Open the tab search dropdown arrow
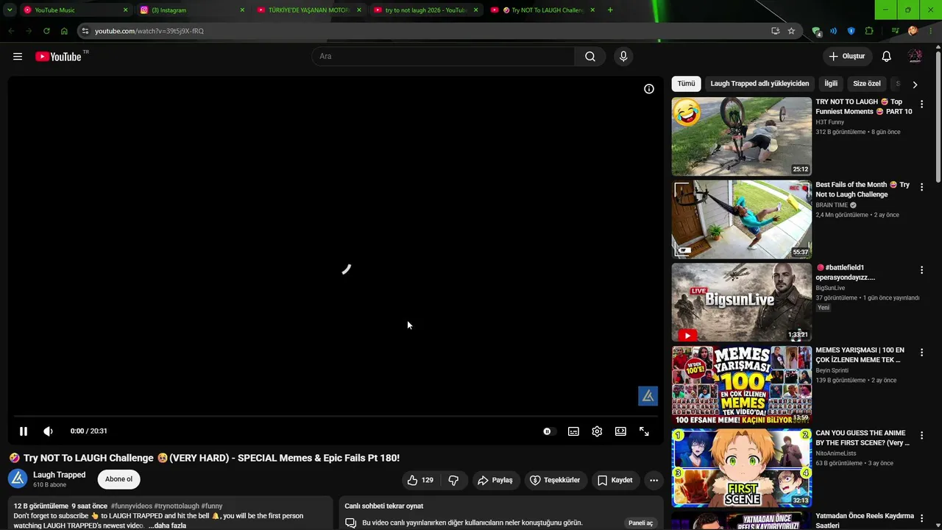The image size is (942, 530). coord(10,10)
